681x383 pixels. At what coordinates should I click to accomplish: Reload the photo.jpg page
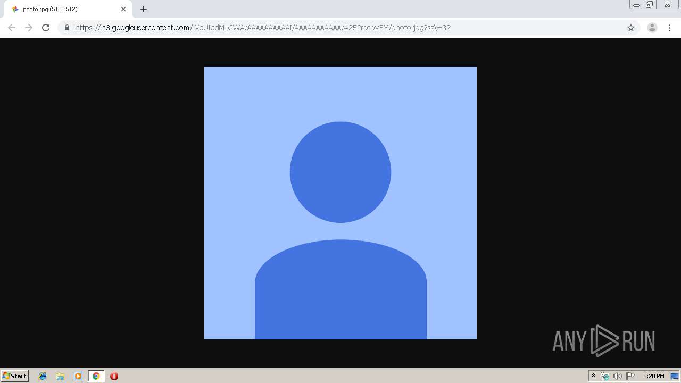pos(46,28)
